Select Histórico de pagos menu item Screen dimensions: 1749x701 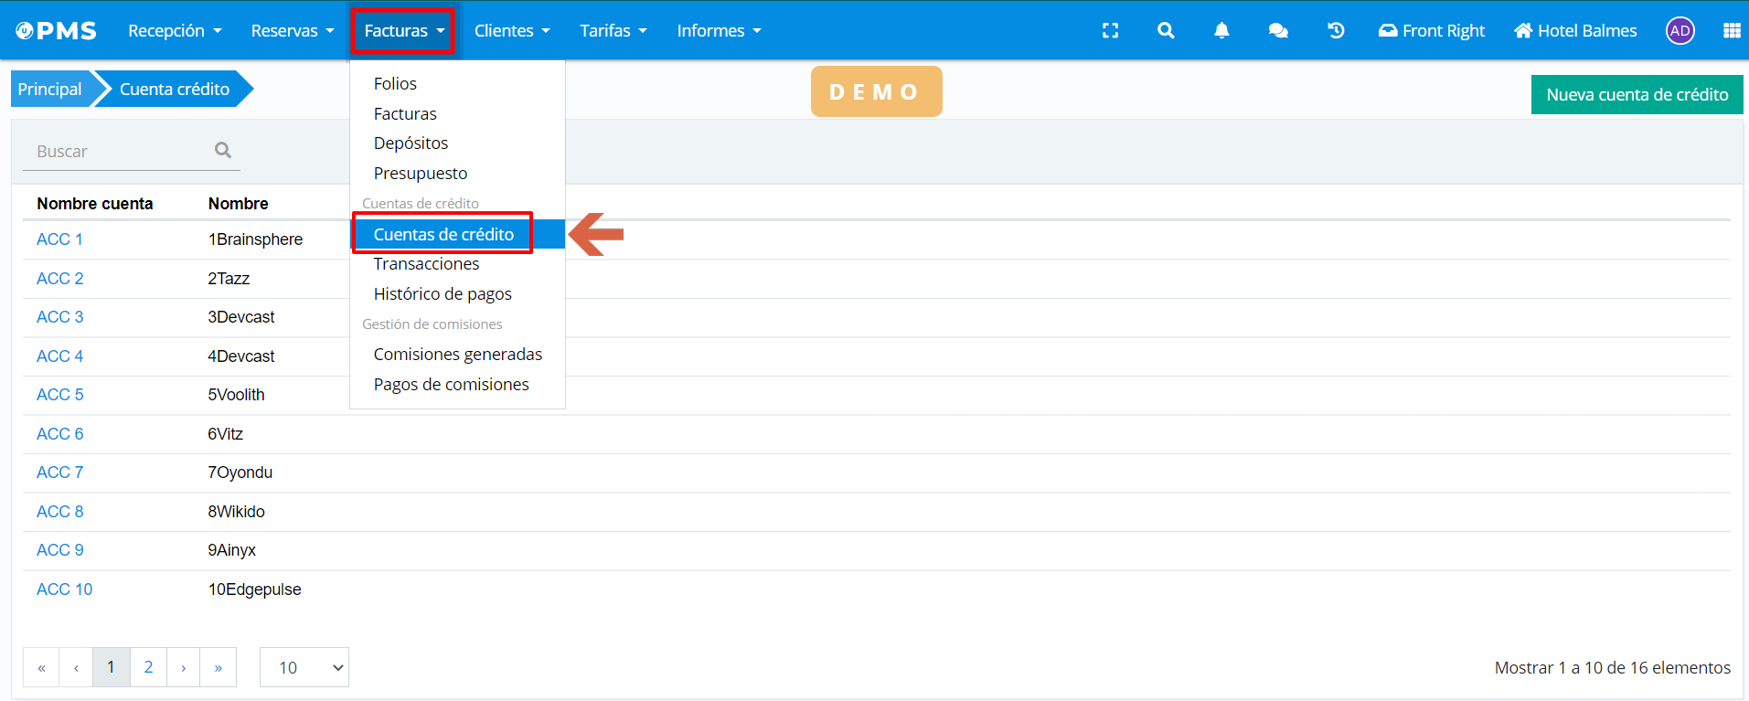click(x=443, y=294)
